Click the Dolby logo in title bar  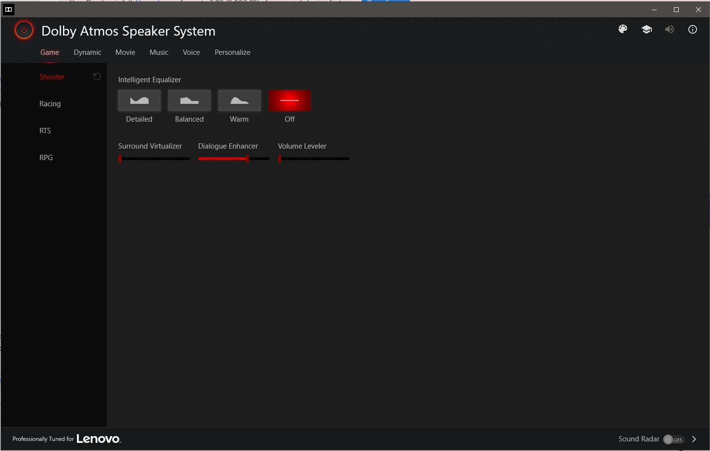pos(9,9)
